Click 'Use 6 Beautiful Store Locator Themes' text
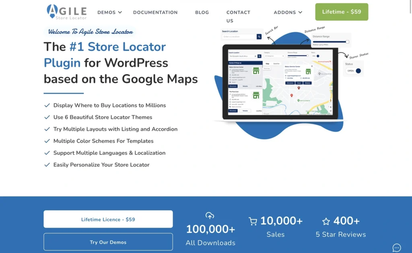 coord(103,117)
